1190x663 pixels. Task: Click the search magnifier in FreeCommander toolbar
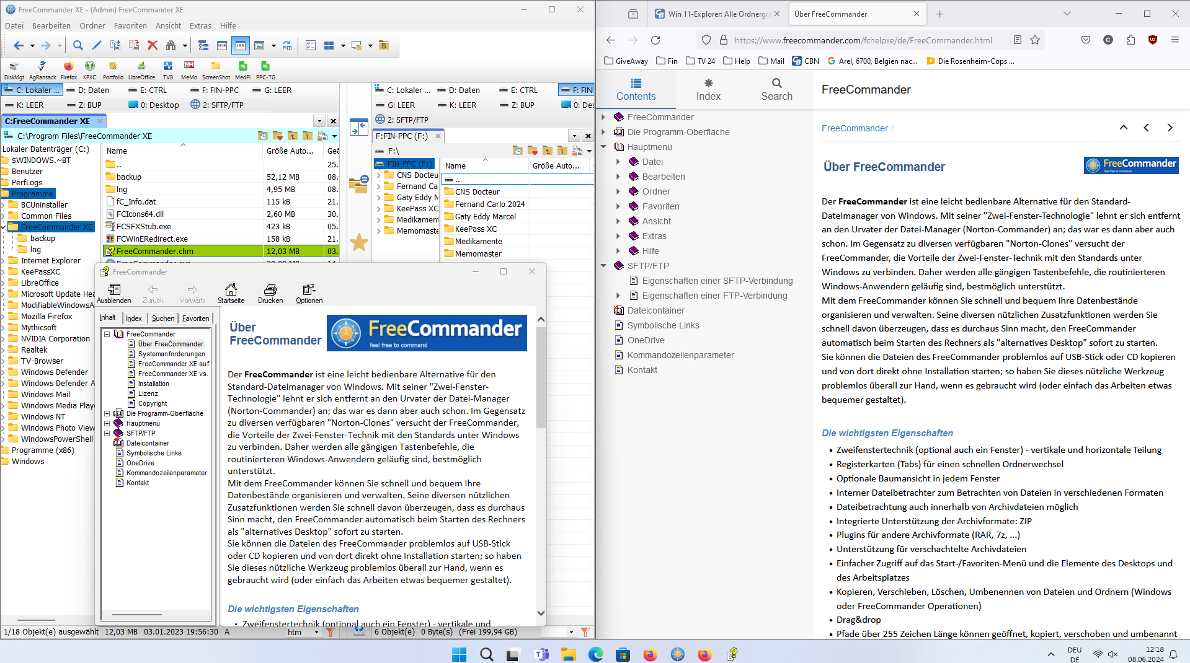(x=78, y=45)
